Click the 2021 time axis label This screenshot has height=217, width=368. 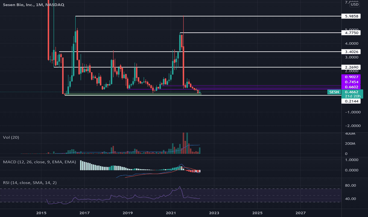[171, 213]
